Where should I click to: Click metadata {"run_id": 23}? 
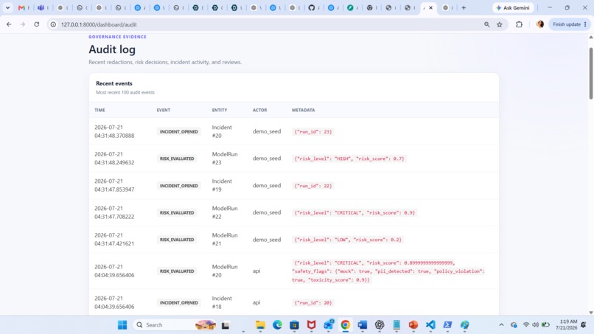click(313, 131)
